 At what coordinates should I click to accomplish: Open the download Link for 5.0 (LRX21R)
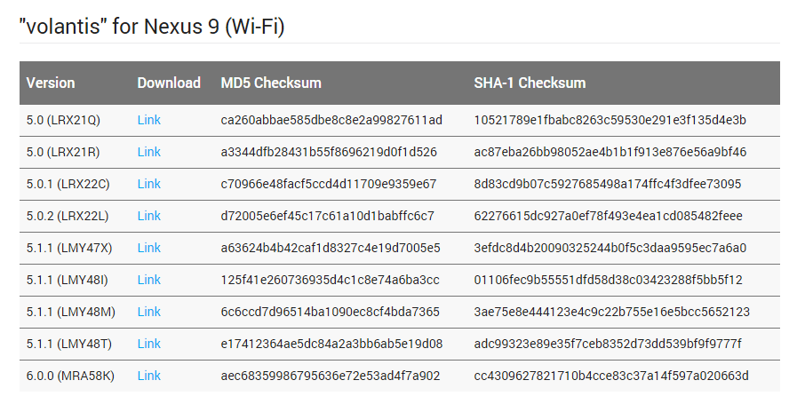(149, 152)
